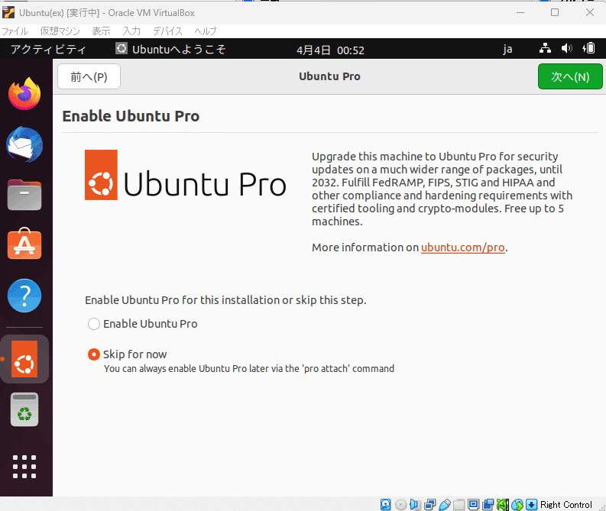
Task: Click VirtualBox display indicator icon
Action: click(474, 504)
